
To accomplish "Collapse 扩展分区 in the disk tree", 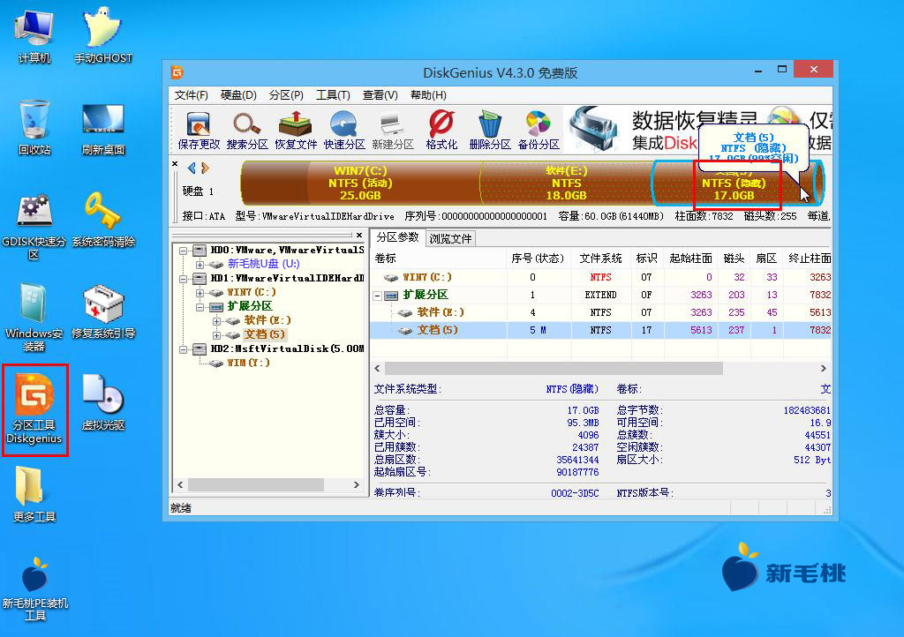I will tap(200, 307).
